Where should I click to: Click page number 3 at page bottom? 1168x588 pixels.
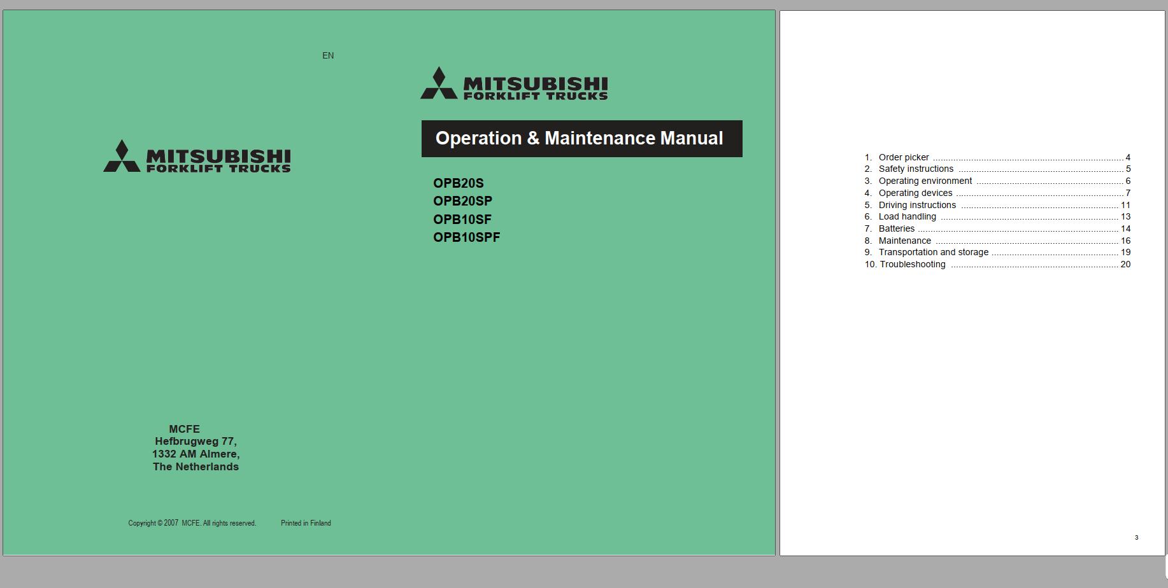tap(1136, 538)
